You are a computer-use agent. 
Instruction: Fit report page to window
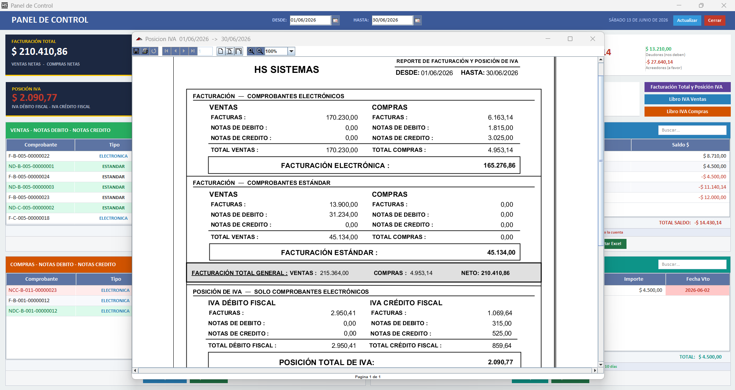click(229, 51)
